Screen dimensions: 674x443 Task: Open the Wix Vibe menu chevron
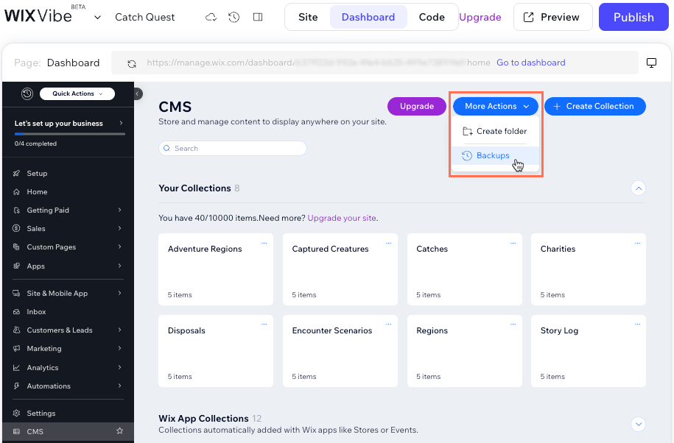[x=97, y=17]
